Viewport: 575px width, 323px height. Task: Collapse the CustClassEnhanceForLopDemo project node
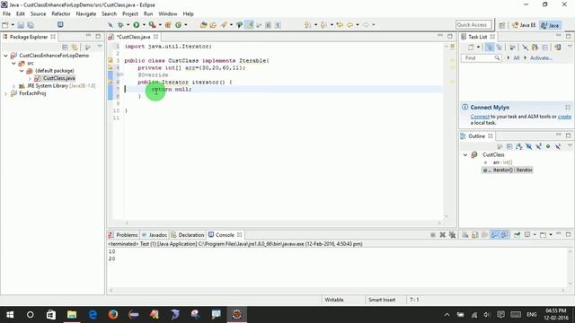[x=5, y=56]
